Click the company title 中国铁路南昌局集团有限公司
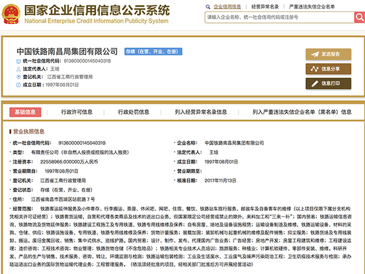 (x=67, y=52)
